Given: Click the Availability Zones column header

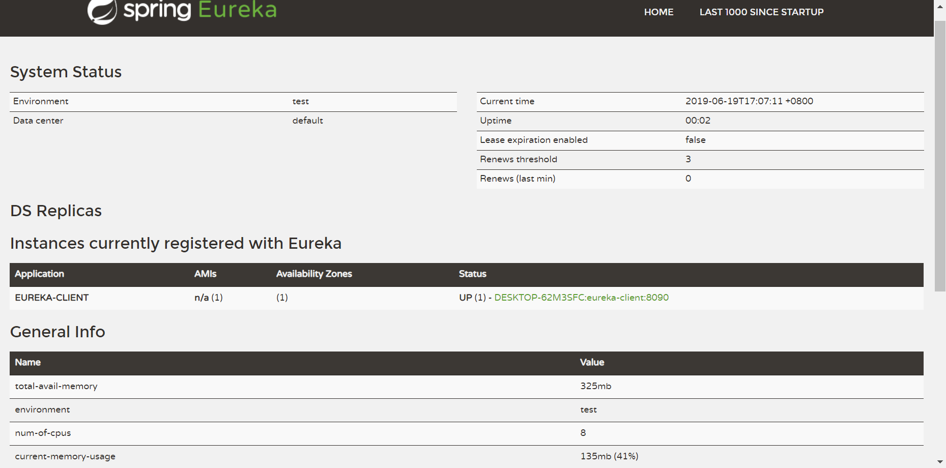Looking at the screenshot, I should point(314,274).
